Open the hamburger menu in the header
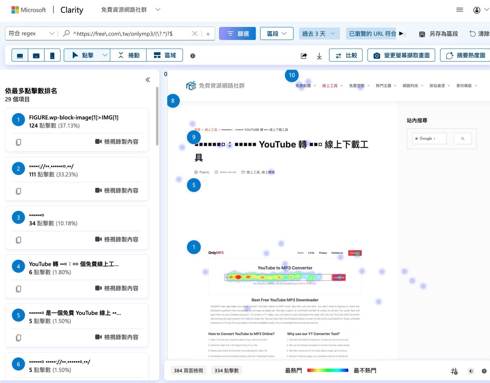Viewport: 490px width, 383px height. click(460, 10)
